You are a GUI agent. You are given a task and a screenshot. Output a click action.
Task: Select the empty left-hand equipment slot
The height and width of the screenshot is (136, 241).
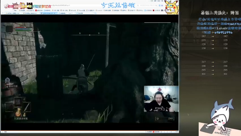click(x=9, y=107)
